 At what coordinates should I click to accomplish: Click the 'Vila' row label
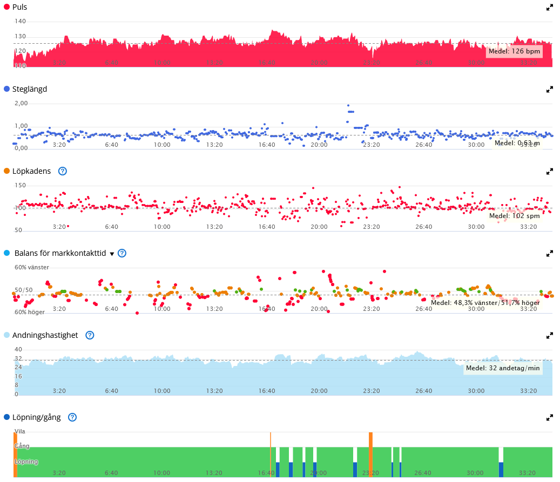(x=19, y=432)
